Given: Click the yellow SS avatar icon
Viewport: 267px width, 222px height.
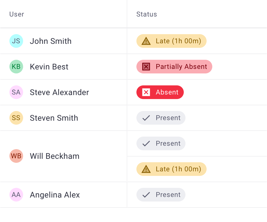Looking at the screenshot, I should [x=16, y=118].
